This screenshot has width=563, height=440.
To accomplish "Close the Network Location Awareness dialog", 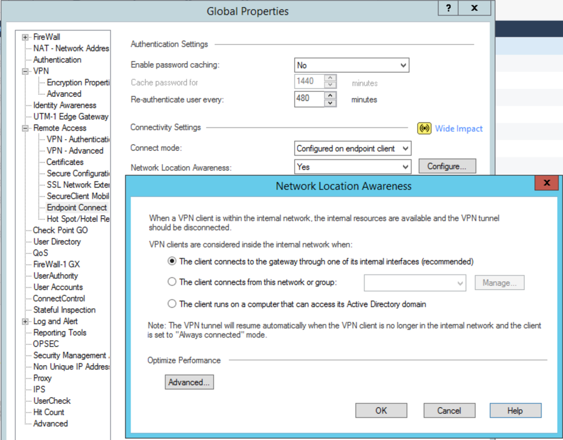I will [x=547, y=183].
